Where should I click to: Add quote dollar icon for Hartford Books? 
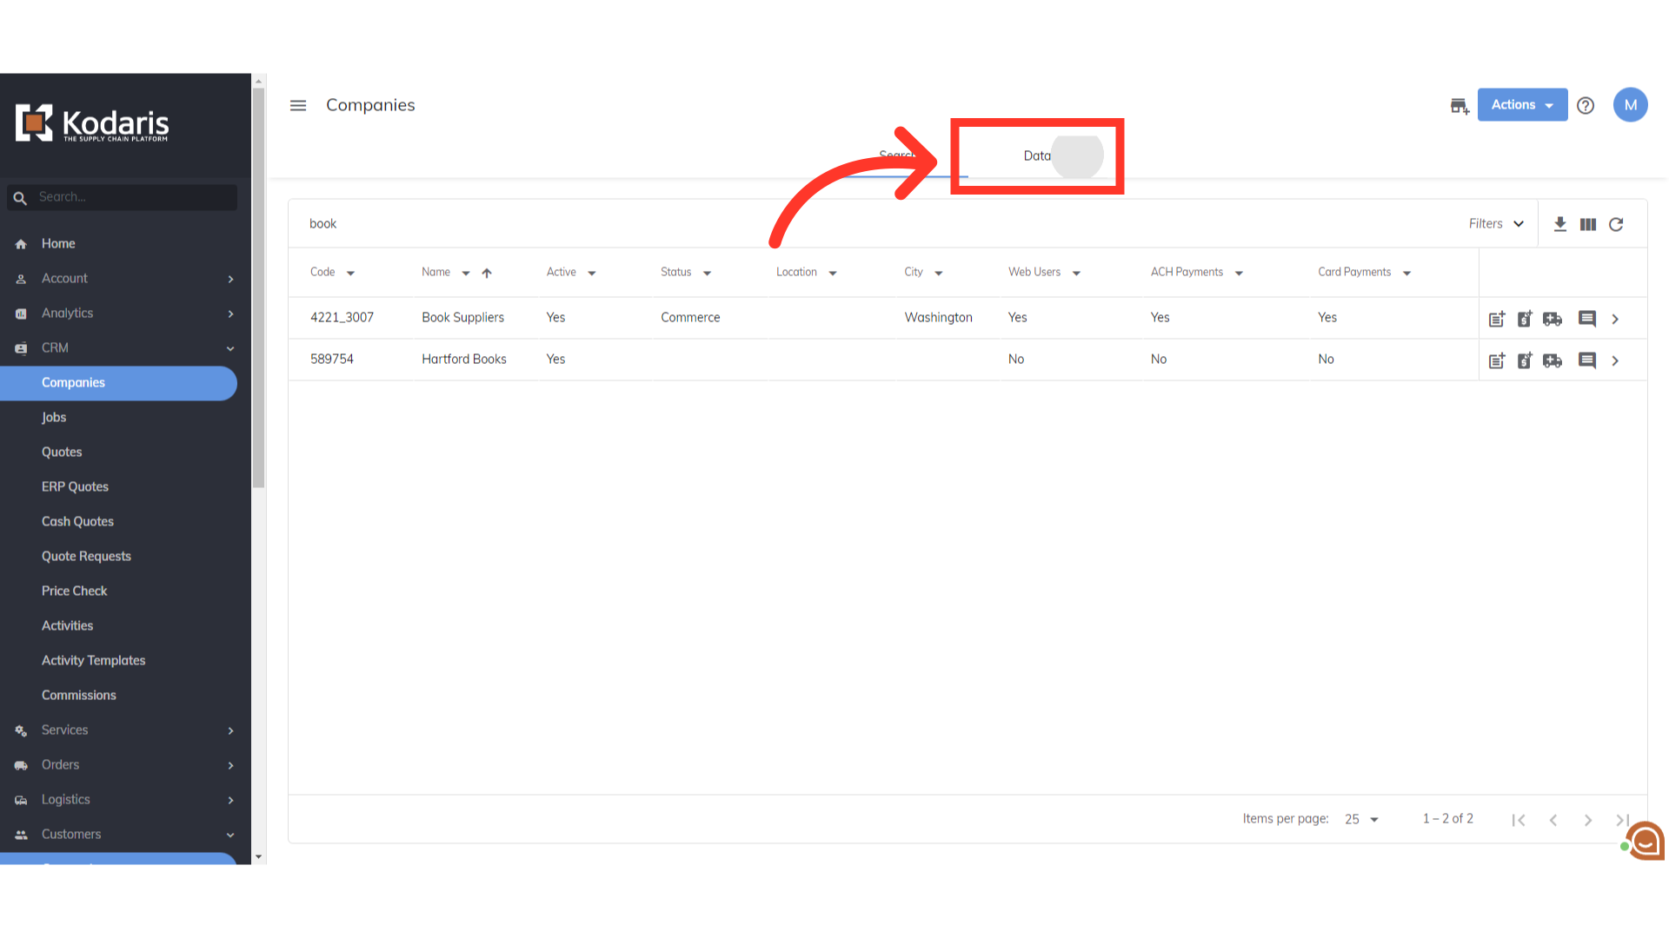(1525, 360)
